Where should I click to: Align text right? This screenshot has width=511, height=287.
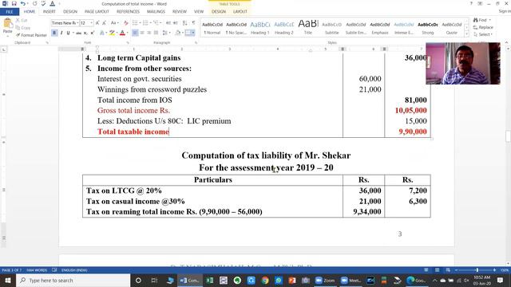coord(149,33)
